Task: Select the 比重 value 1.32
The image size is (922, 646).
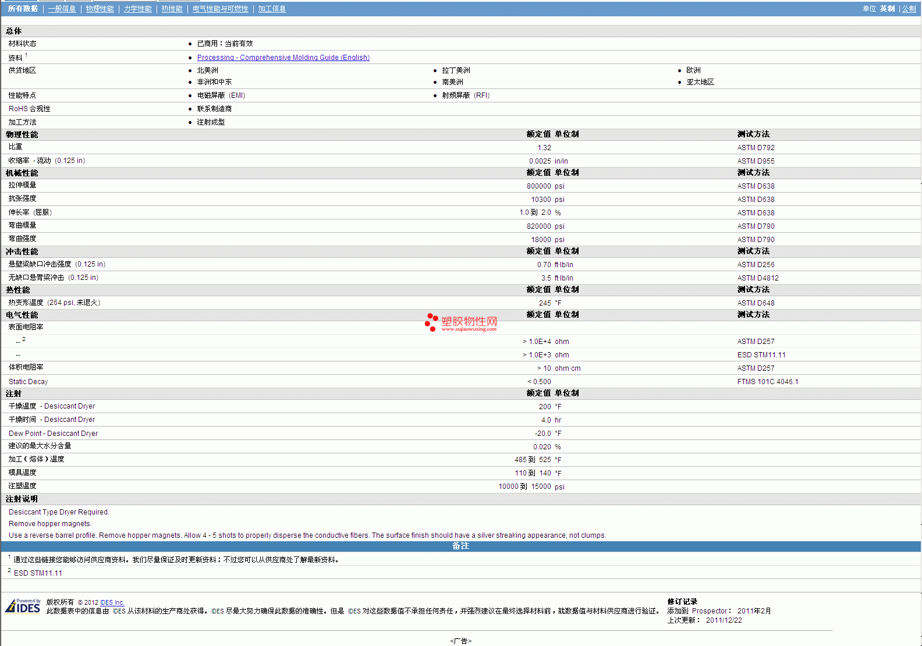Action: tap(544, 148)
